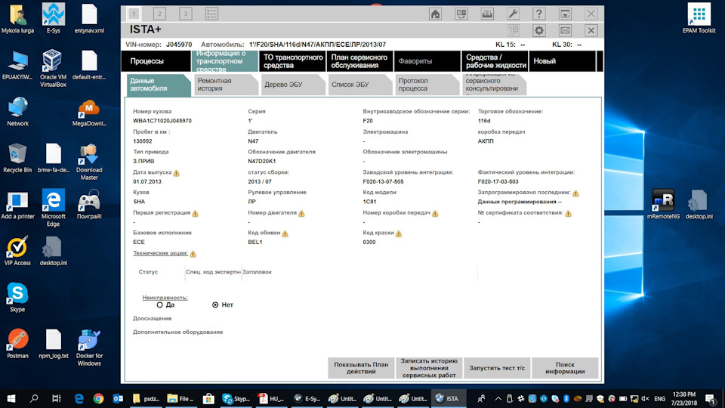Switch to ISTA taskbar button
This screenshot has width=725, height=408.
448,398
